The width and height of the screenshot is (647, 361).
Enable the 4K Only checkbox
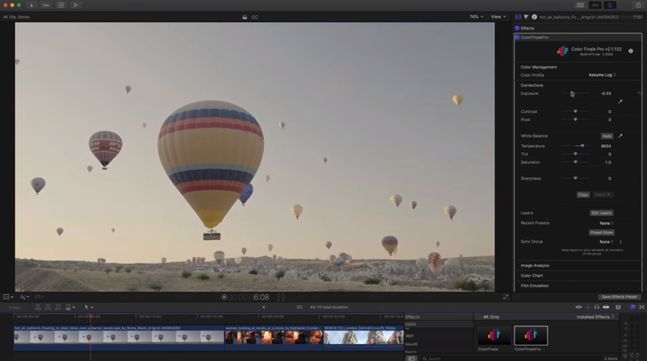(478, 317)
